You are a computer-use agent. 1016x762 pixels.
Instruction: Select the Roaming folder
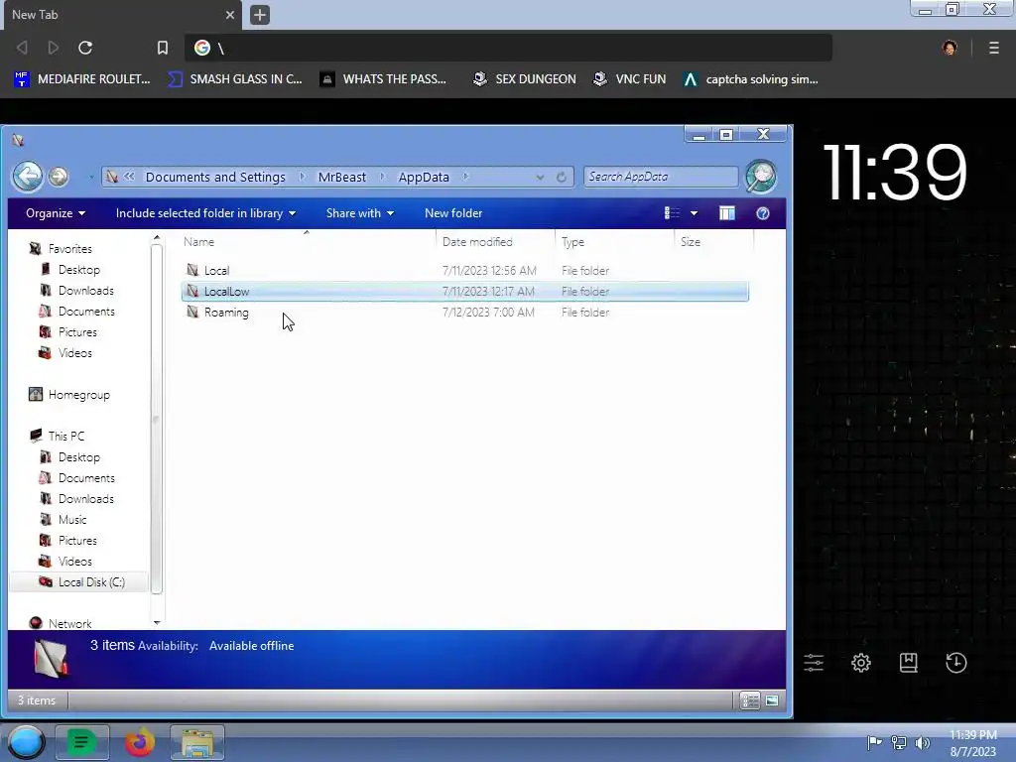coord(464,313)
